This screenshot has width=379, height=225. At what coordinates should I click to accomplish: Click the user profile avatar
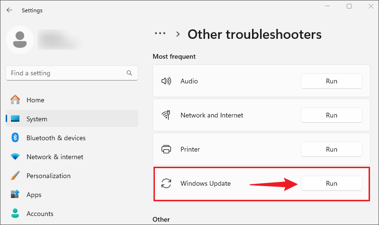[20, 40]
